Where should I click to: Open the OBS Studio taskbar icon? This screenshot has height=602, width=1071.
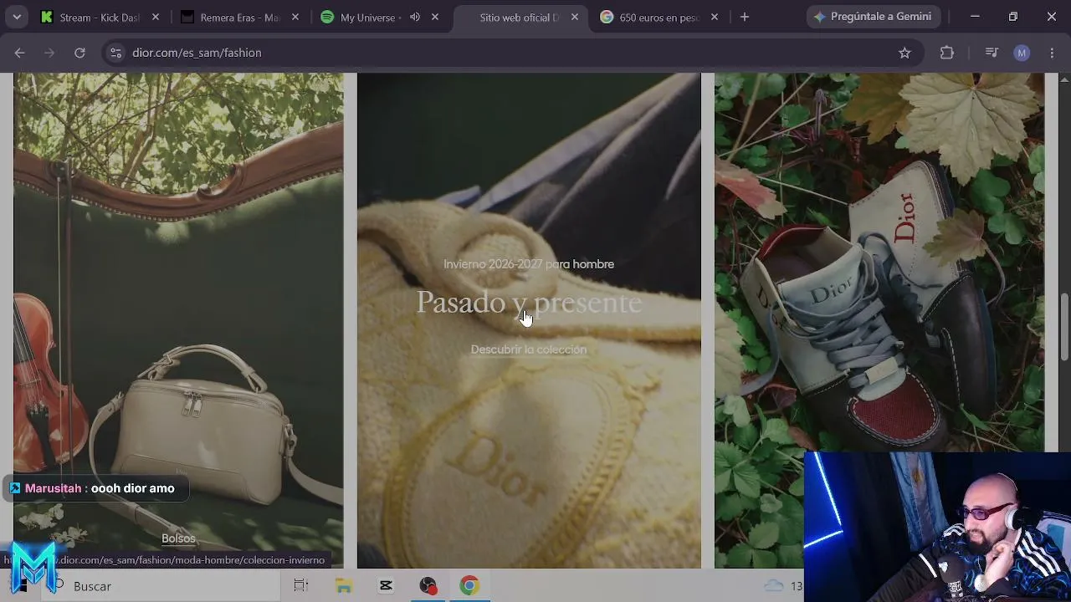click(x=428, y=586)
